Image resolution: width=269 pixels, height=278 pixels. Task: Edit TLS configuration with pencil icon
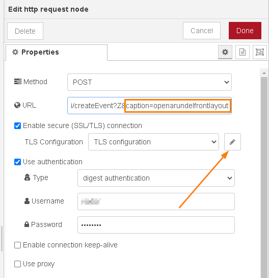232,142
